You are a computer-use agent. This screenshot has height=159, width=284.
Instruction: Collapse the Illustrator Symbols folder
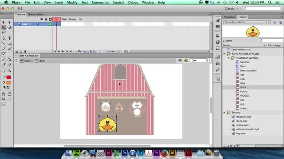click(x=229, y=58)
